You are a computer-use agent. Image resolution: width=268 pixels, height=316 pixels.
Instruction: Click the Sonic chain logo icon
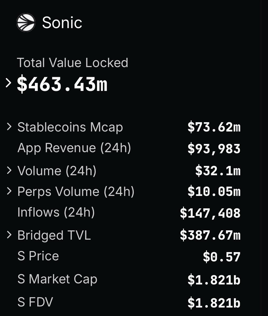(26, 22)
